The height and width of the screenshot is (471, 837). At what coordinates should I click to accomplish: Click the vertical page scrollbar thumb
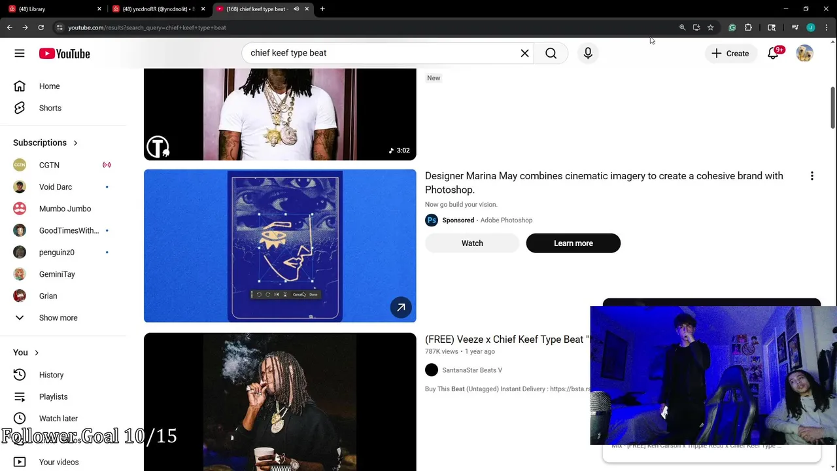coord(833,107)
